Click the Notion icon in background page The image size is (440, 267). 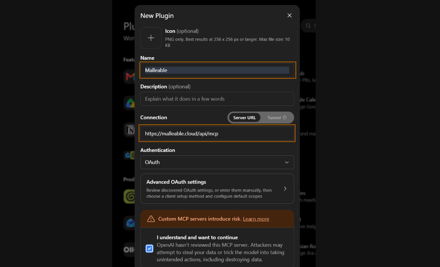[x=130, y=130]
